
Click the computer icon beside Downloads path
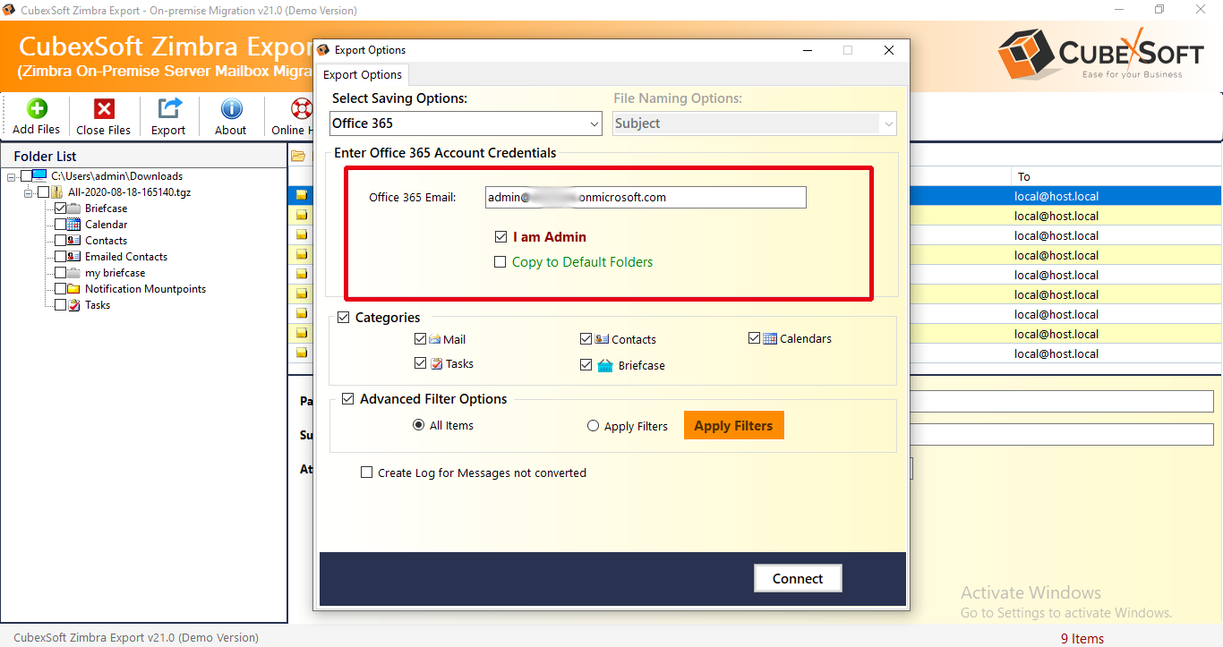tap(39, 176)
